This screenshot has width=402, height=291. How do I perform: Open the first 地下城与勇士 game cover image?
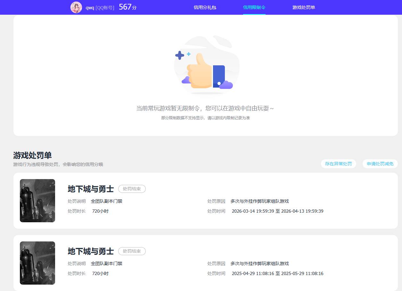pyautogui.click(x=37, y=201)
